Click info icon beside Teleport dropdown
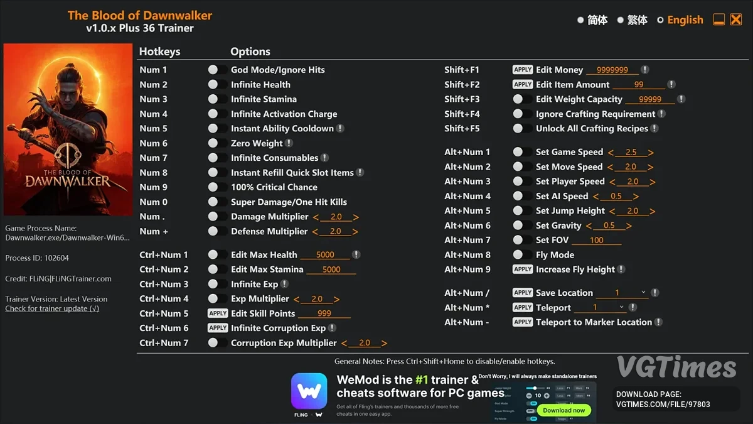Image resolution: width=753 pixels, height=424 pixels. pos(633,307)
